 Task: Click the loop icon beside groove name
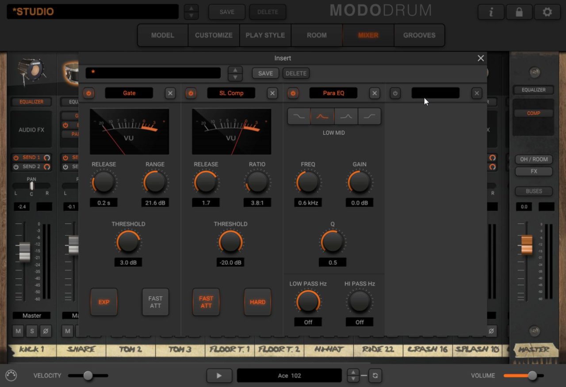click(375, 376)
